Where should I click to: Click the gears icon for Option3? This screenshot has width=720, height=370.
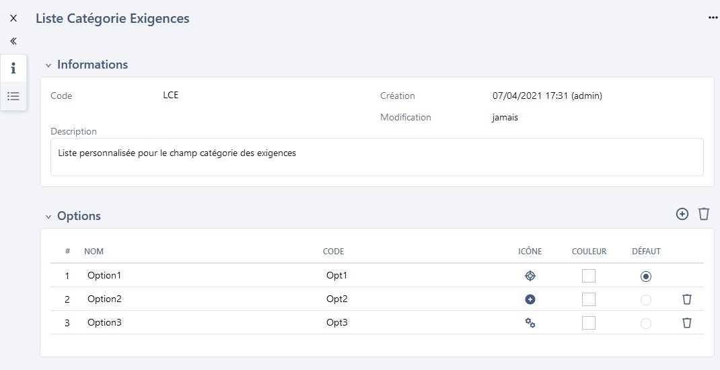530,323
